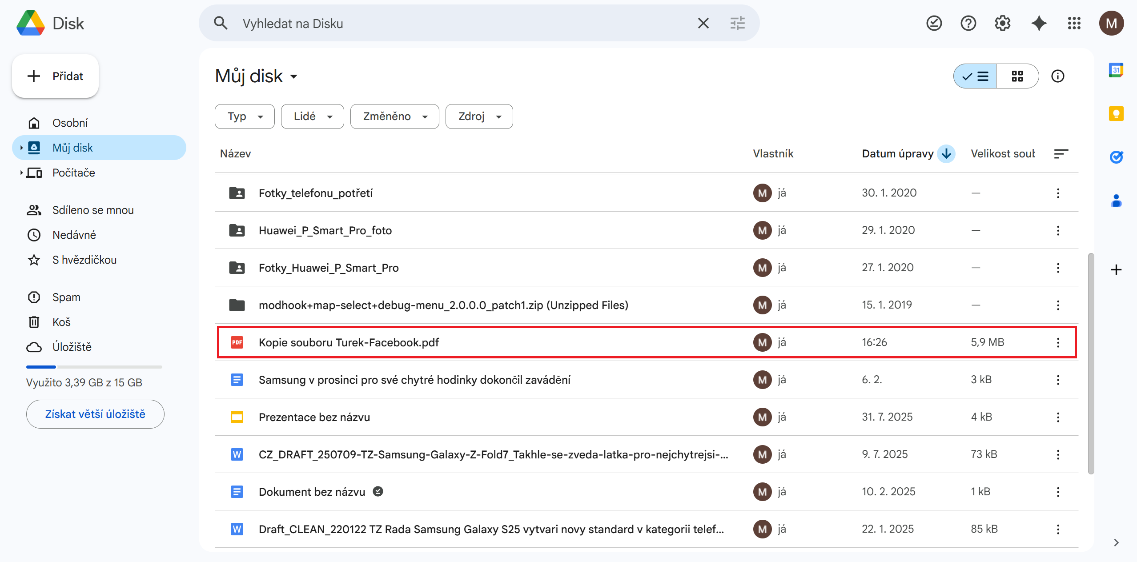Click the Přidat new button
1137x562 pixels.
pos(56,76)
